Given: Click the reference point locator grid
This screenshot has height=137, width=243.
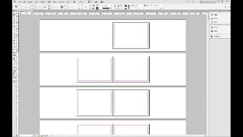Looking at the screenshot, I should point(16,7).
